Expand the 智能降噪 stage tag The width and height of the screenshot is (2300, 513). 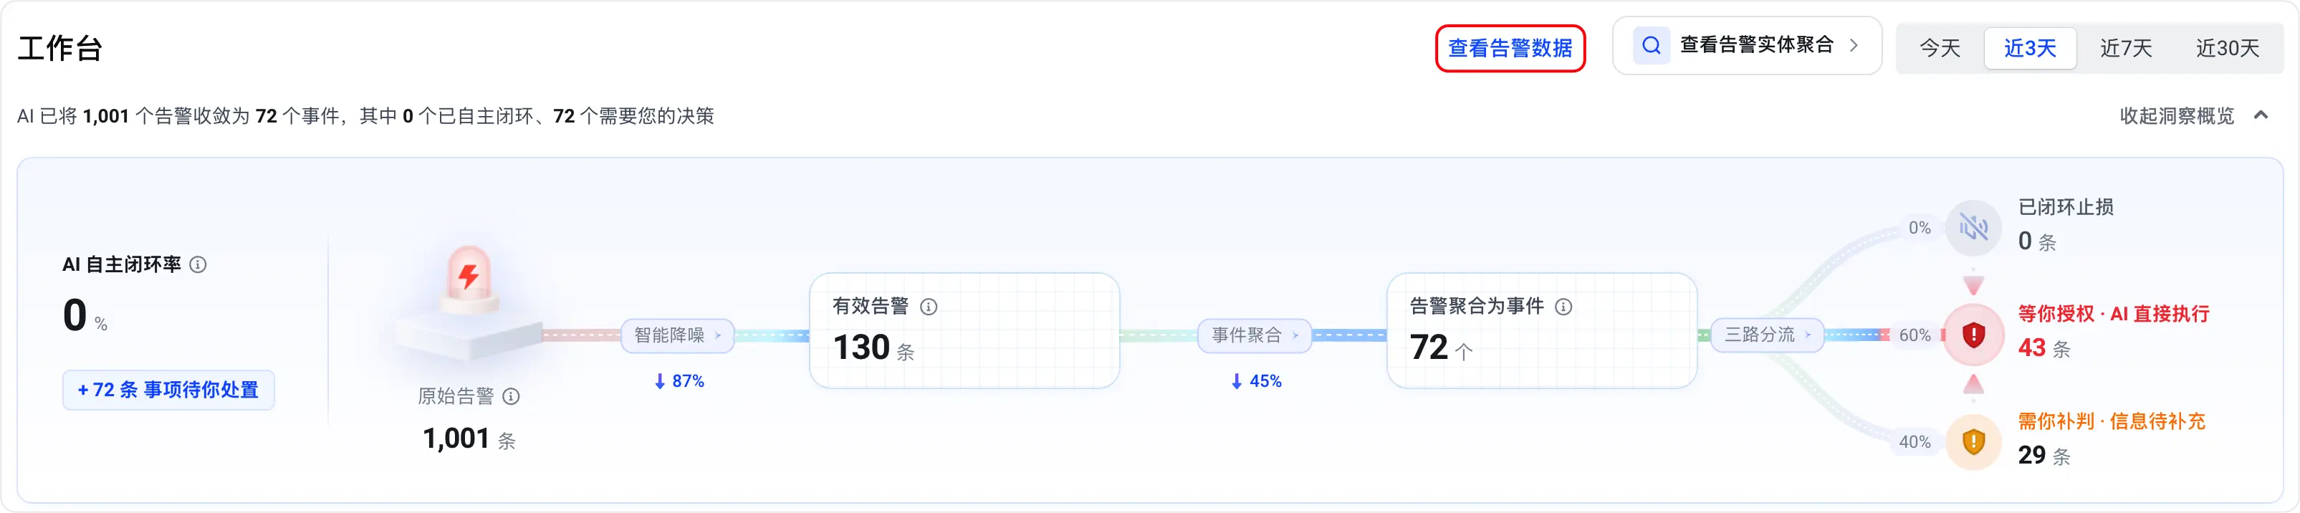pos(678,335)
